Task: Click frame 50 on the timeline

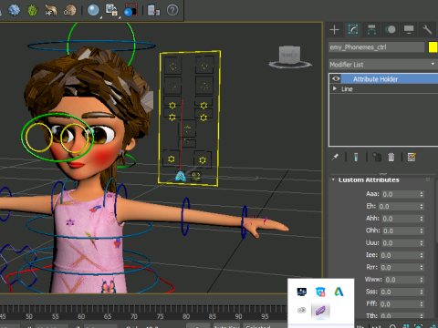Action: [x=29, y=316]
